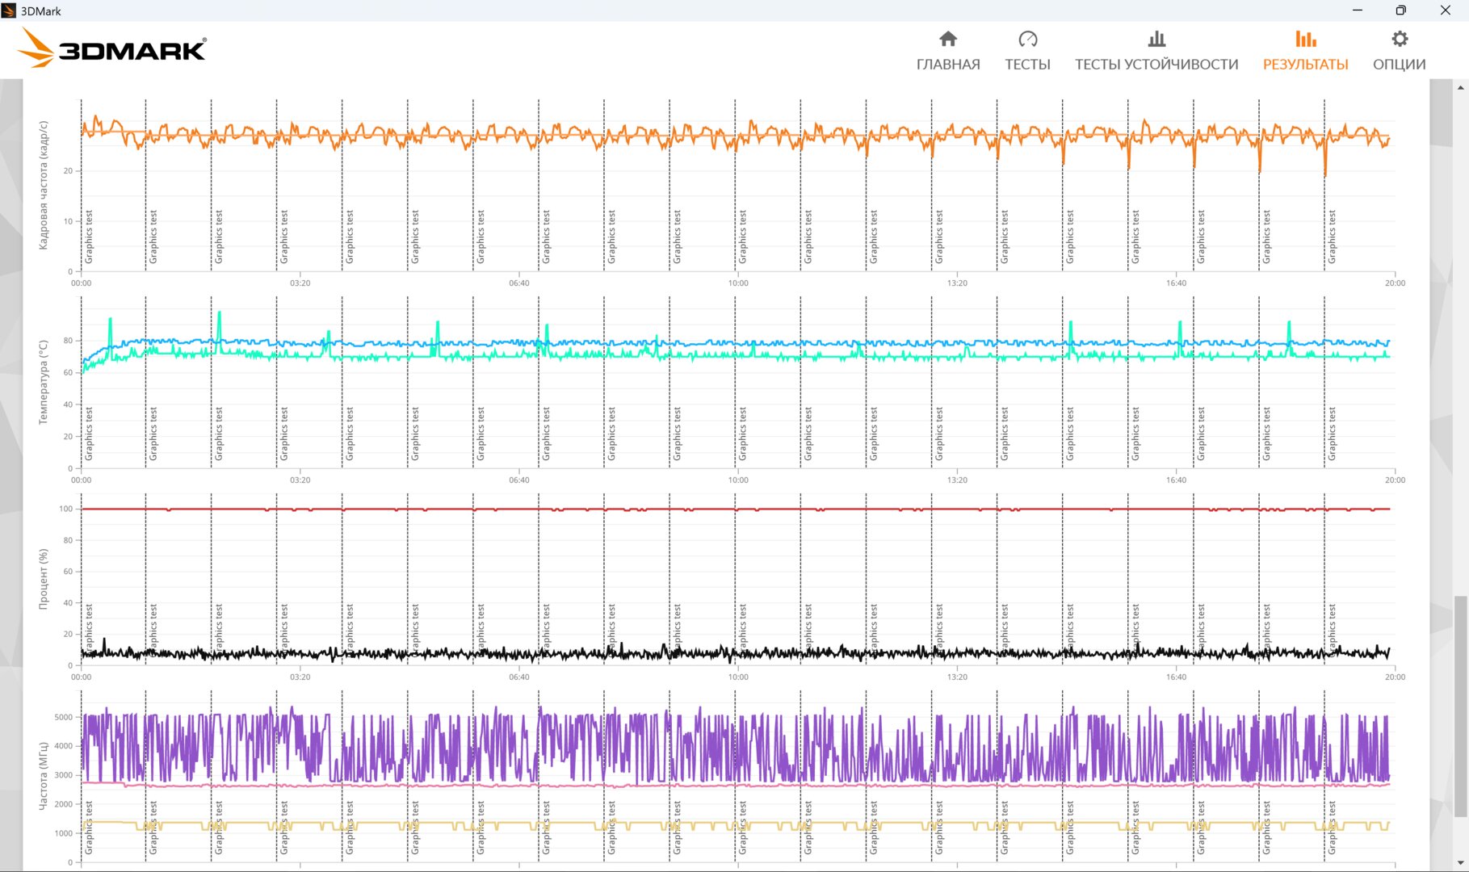This screenshot has width=1469, height=872.
Task: Select the РЕЗУЛЬТАТЫ tab label
Action: click(1305, 65)
